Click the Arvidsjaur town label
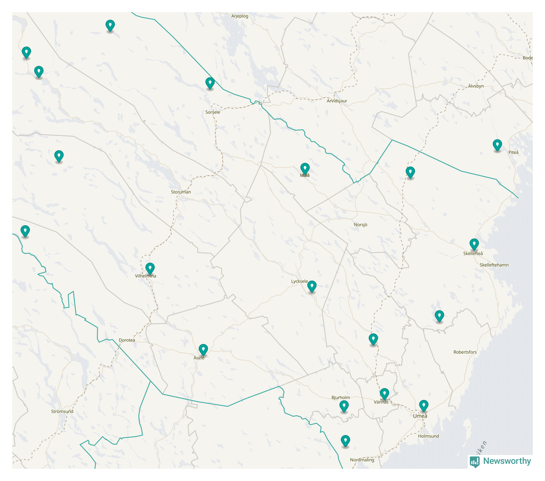This screenshot has width=545, height=481. [x=337, y=101]
